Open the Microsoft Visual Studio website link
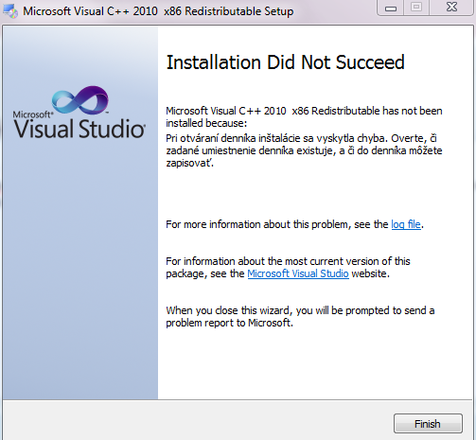The width and height of the screenshot is (476, 440). tap(298, 273)
